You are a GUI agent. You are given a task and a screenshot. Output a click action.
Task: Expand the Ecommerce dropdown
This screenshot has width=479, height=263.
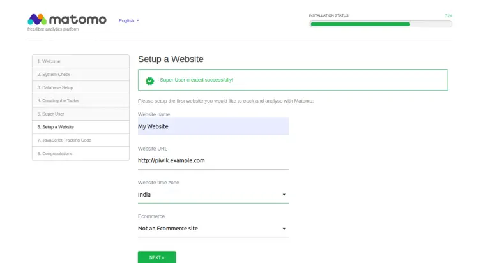213,228
